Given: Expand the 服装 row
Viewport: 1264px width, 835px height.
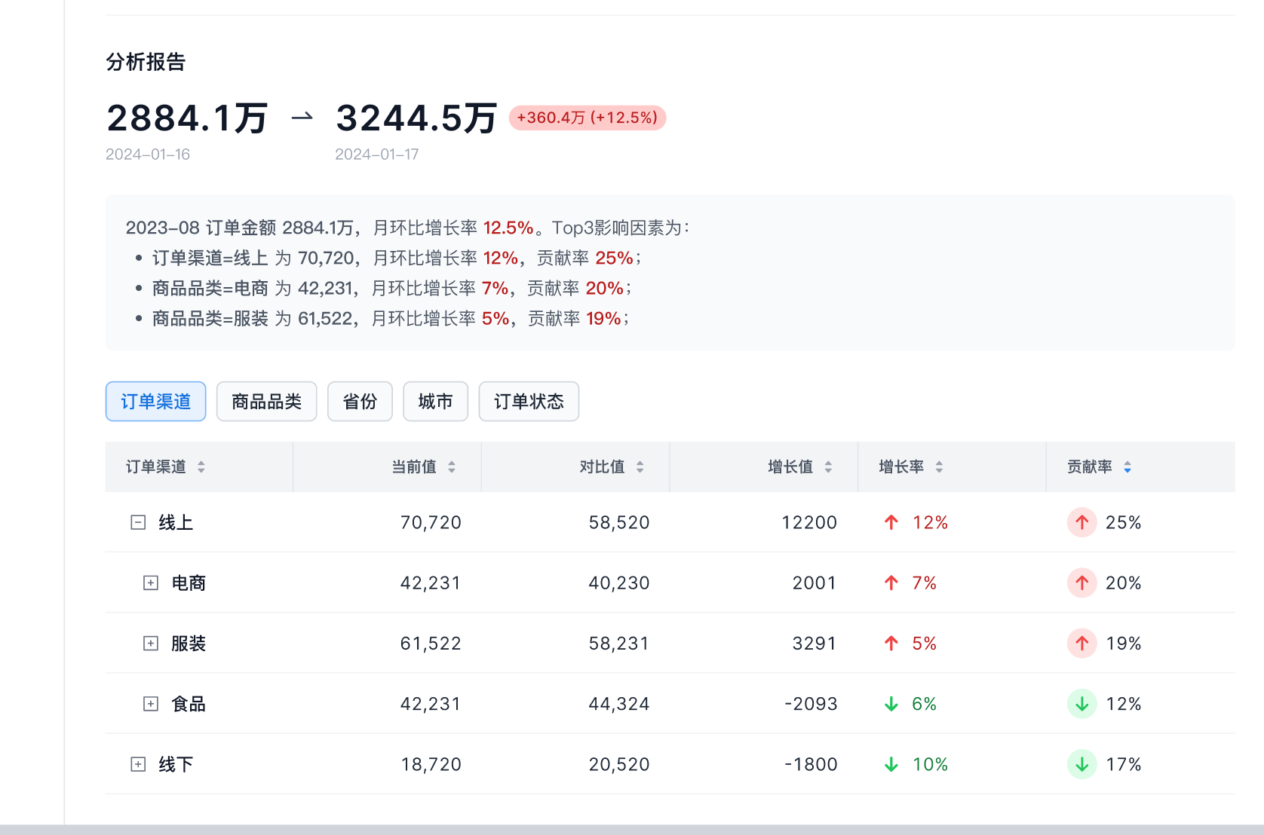Looking at the screenshot, I should click(151, 644).
